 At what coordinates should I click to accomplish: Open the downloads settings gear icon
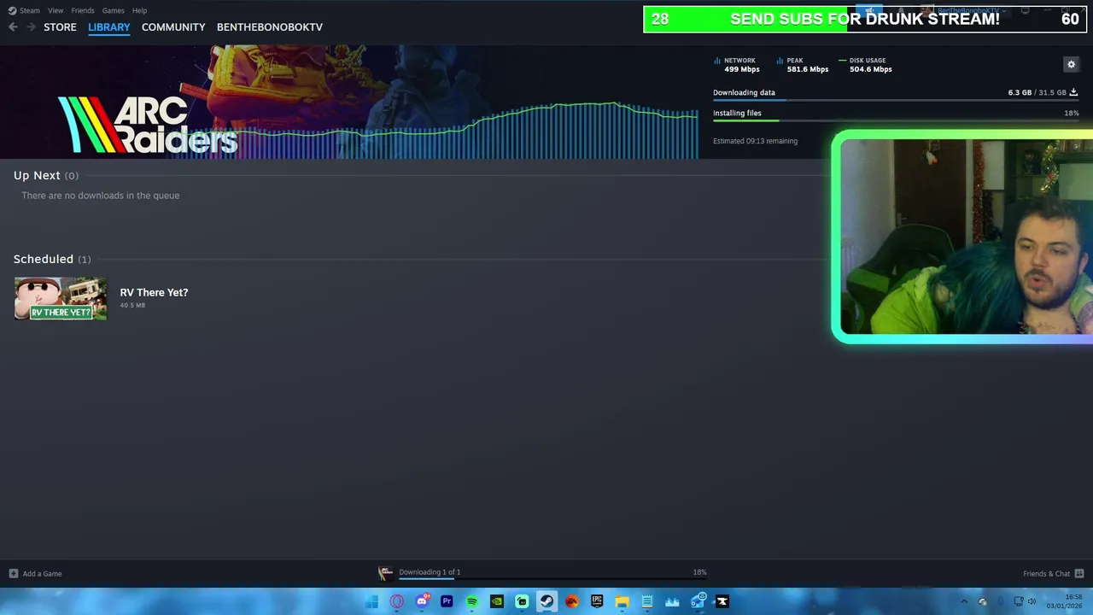[x=1071, y=64]
